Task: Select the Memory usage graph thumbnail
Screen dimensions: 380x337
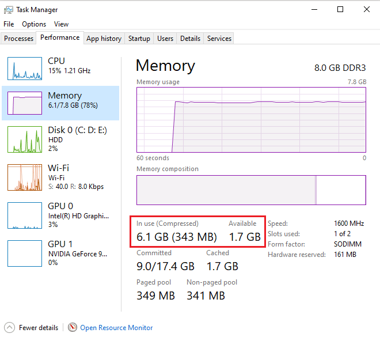Action: pos(25,103)
